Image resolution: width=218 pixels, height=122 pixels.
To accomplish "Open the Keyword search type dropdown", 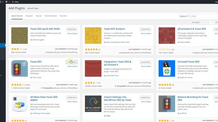I will [x=184, y=16].
